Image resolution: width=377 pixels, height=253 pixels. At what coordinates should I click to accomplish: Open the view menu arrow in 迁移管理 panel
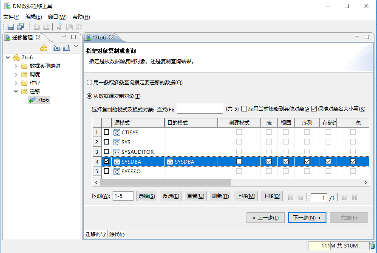pyautogui.click(x=76, y=46)
